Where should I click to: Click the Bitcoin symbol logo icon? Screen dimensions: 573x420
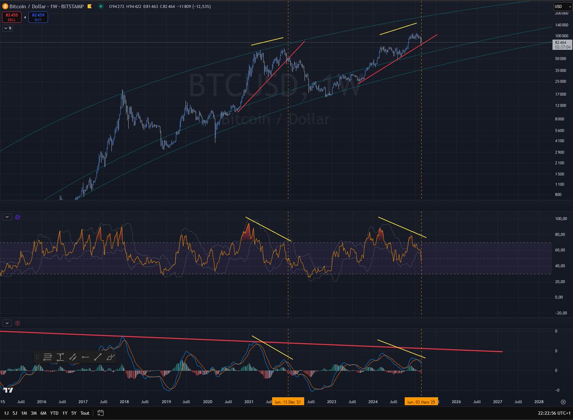click(x=5, y=6)
